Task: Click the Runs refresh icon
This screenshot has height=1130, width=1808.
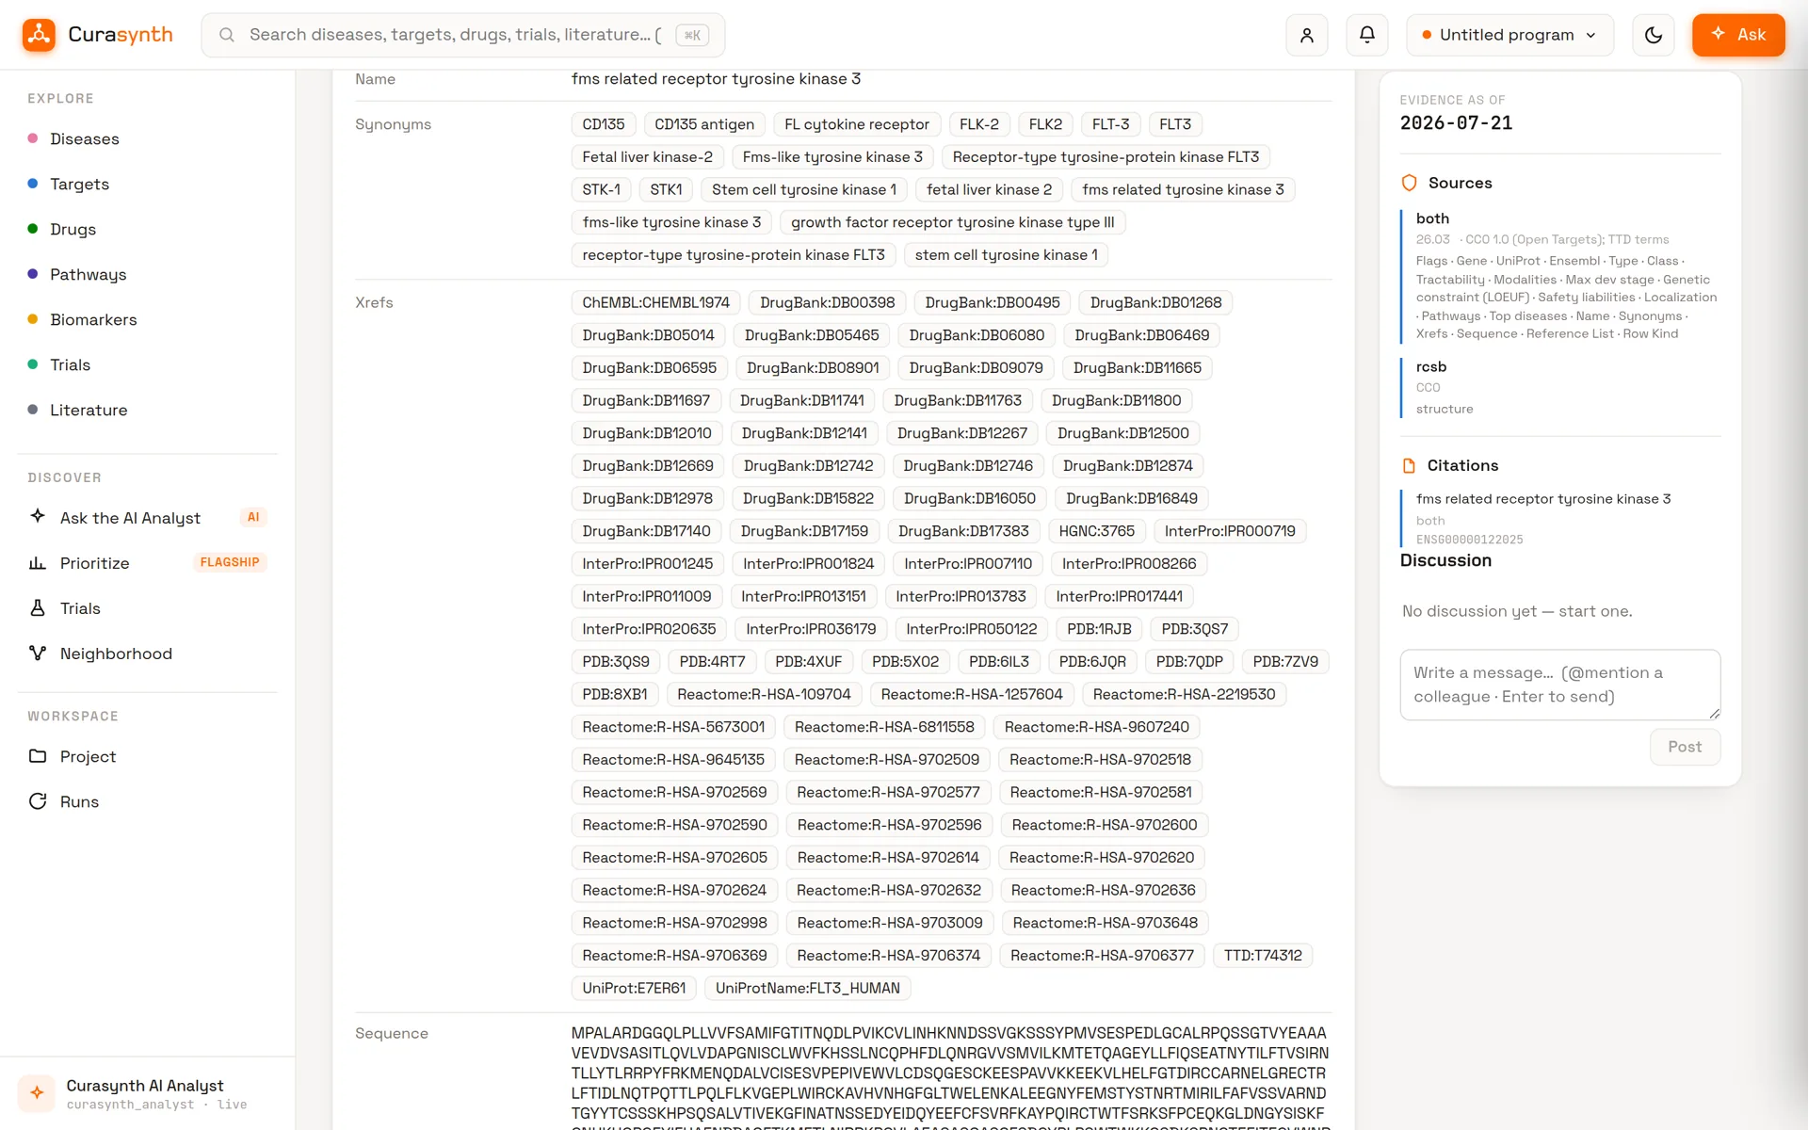Action: [x=38, y=801]
